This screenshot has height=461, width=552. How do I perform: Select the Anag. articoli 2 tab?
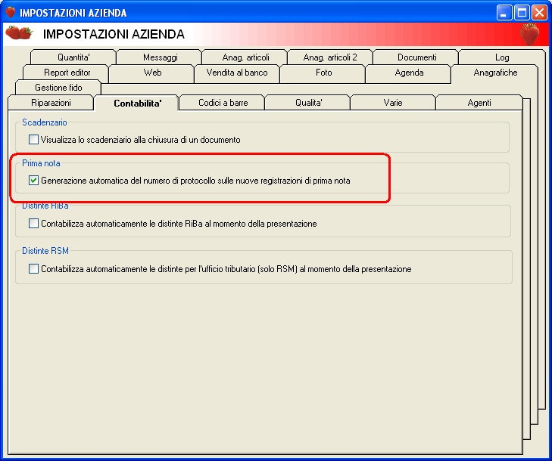330,57
